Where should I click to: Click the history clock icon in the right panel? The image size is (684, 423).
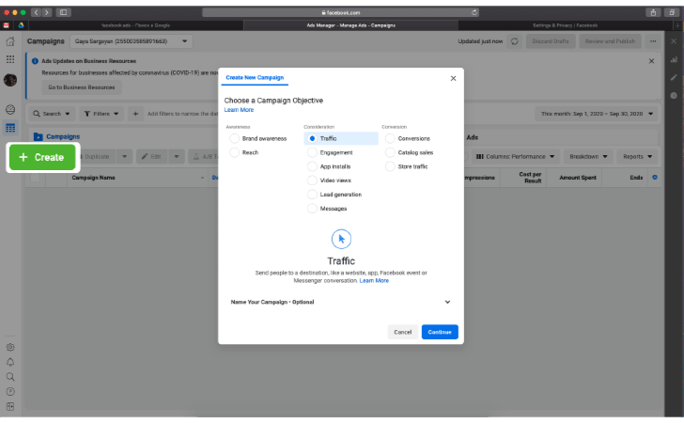pyautogui.click(x=674, y=96)
